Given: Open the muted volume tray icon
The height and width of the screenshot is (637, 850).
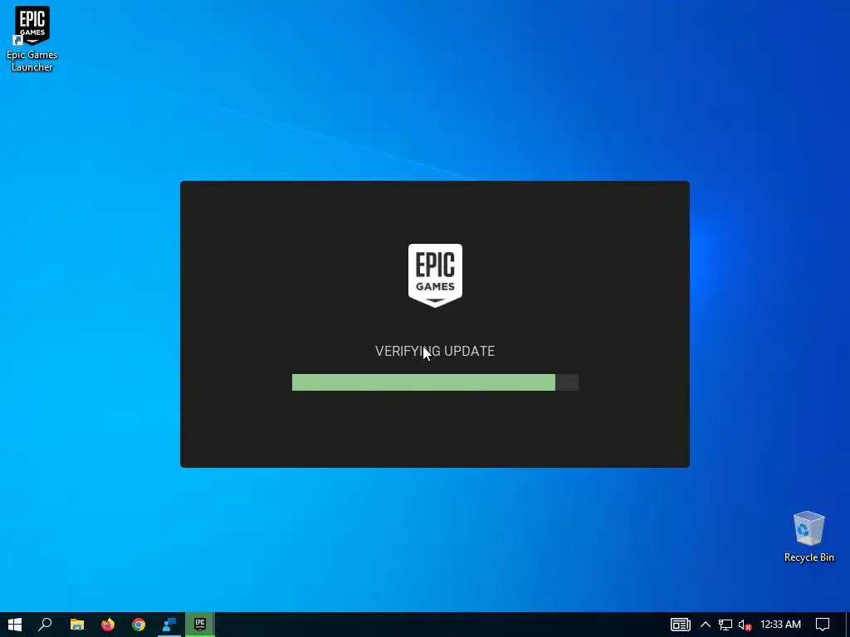Looking at the screenshot, I should pyautogui.click(x=745, y=625).
